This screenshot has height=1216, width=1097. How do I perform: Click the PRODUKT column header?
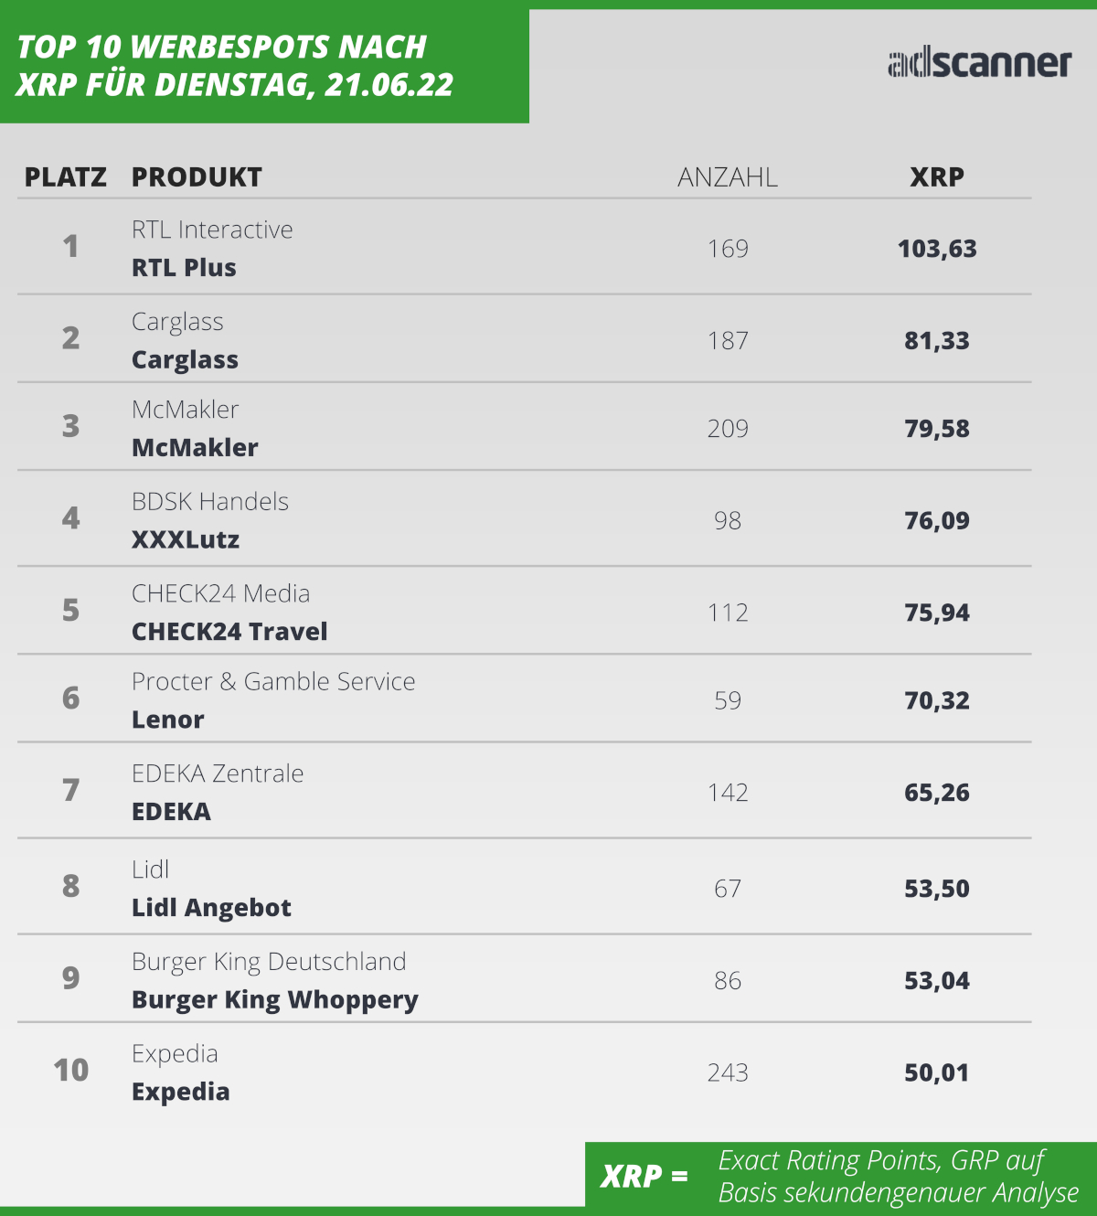click(197, 177)
